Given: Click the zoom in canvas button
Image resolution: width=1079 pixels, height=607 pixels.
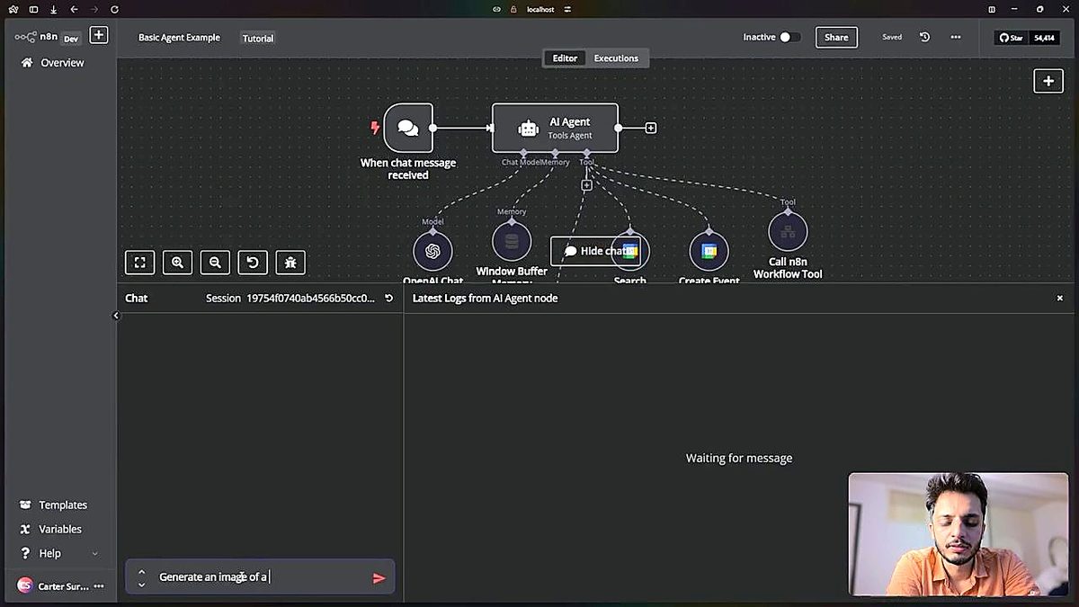Looking at the screenshot, I should [177, 263].
